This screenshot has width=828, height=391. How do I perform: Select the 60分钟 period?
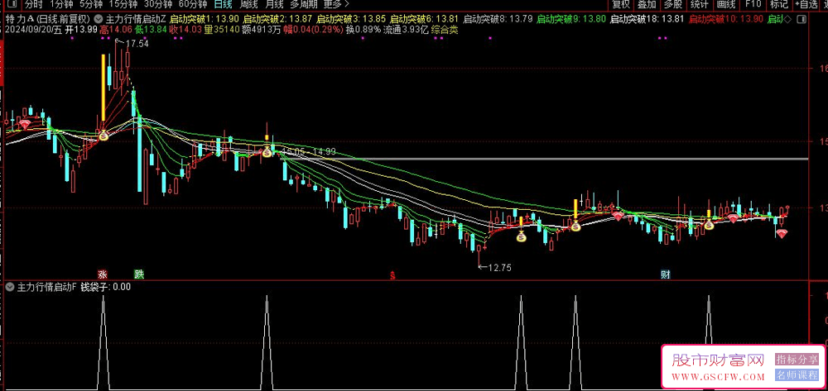tap(193, 4)
